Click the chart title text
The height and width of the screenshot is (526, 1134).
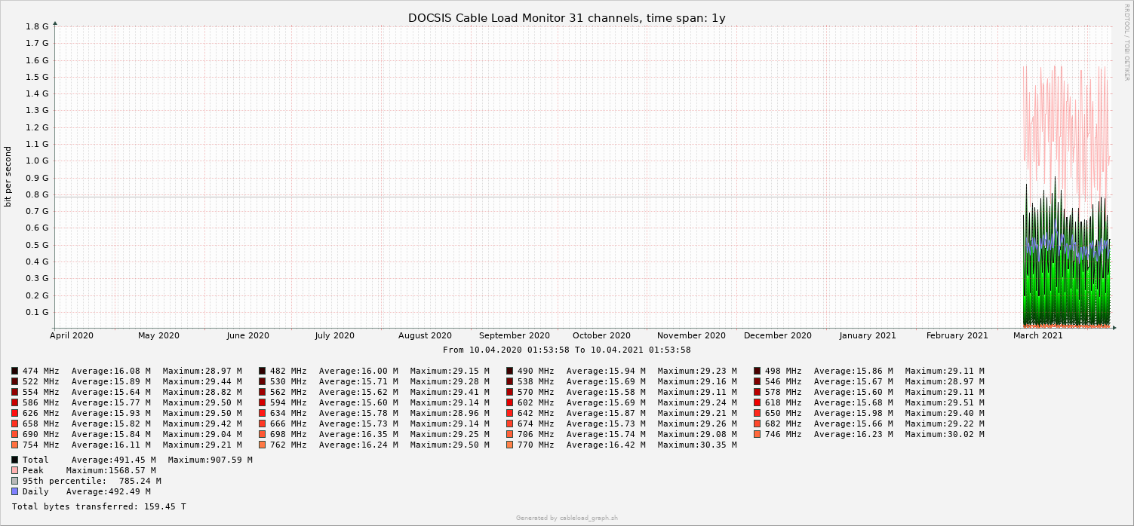[567, 18]
